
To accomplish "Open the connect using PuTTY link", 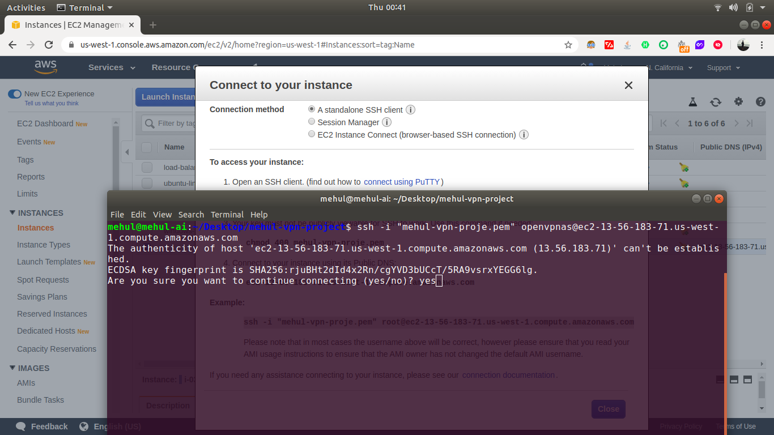I will pos(402,182).
